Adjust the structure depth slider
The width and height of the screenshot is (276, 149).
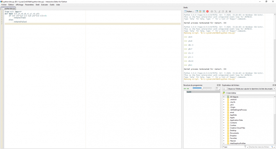pos(202,89)
